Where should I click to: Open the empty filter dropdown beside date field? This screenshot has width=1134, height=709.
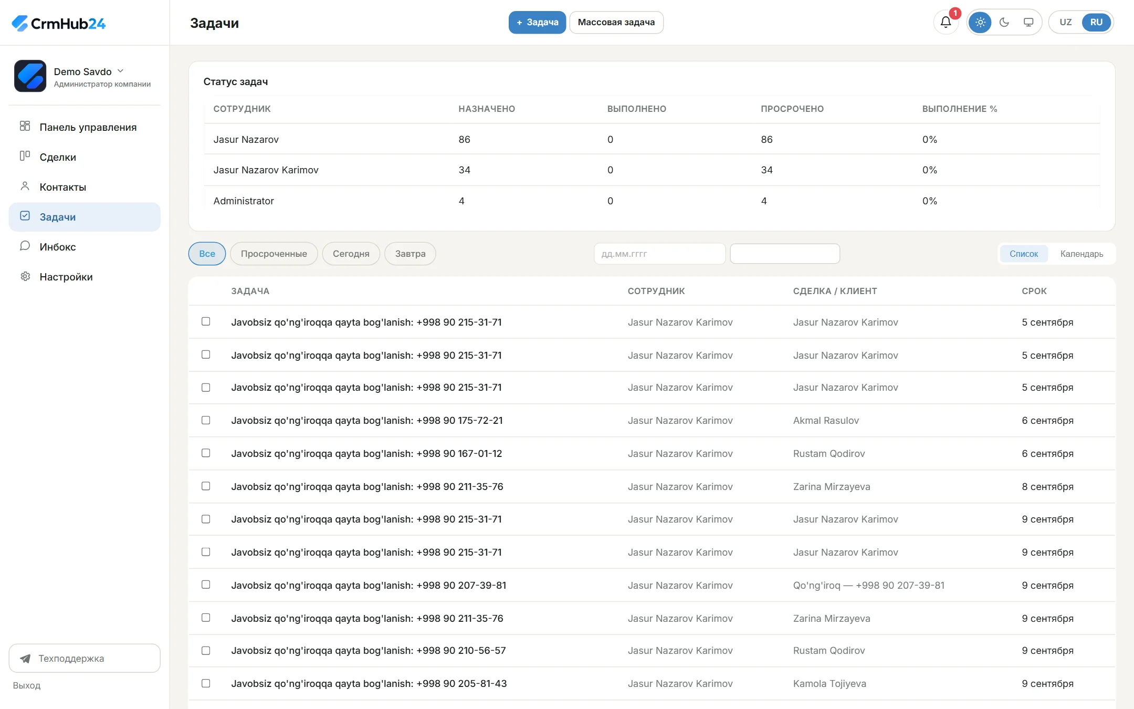click(x=785, y=254)
